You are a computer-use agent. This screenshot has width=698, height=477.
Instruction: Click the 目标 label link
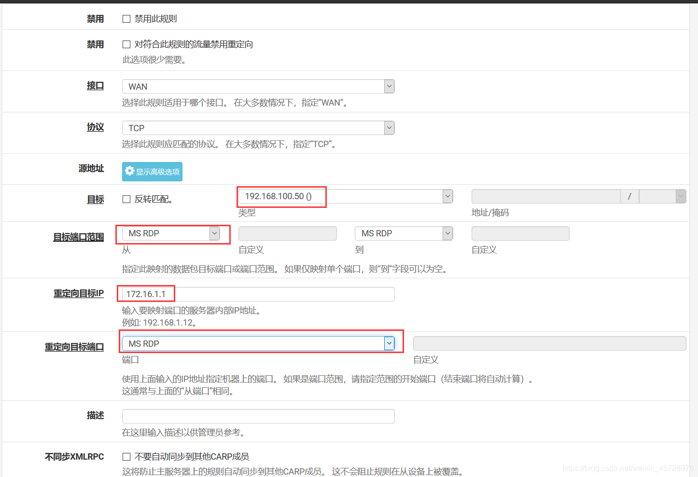(x=95, y=200)
